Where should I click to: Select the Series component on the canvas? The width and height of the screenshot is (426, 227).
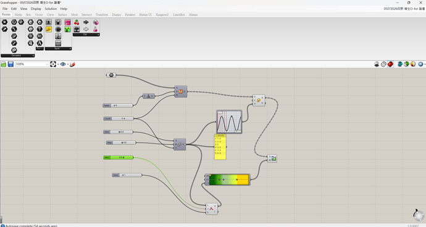180,144
